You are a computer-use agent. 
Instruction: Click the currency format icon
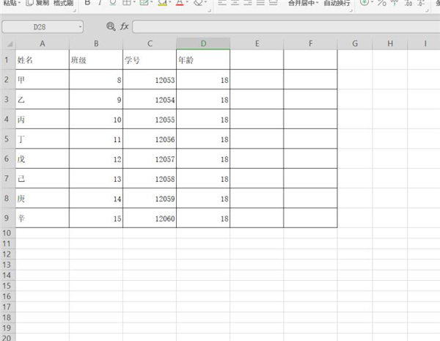(x=364, y=2)
